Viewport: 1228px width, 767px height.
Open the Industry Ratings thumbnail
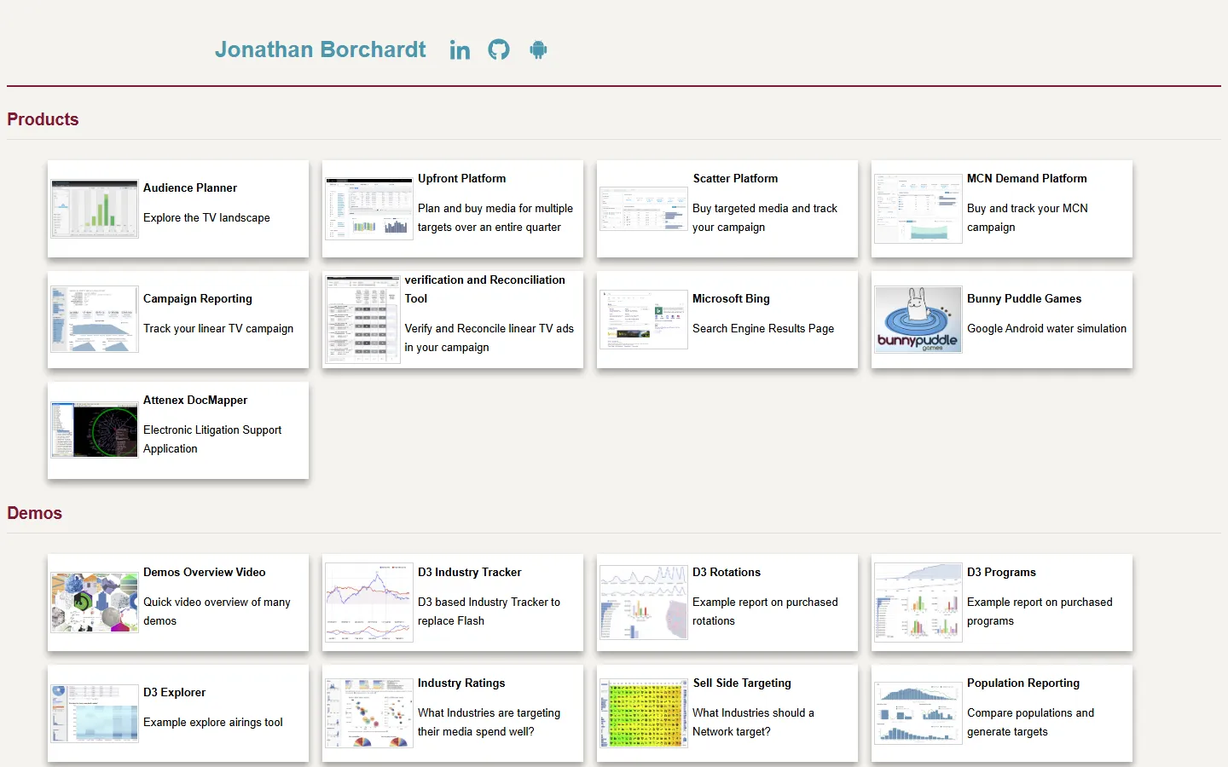(x=369, y=713)
